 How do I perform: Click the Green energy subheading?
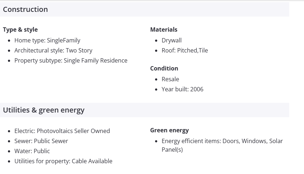point(169,130)
